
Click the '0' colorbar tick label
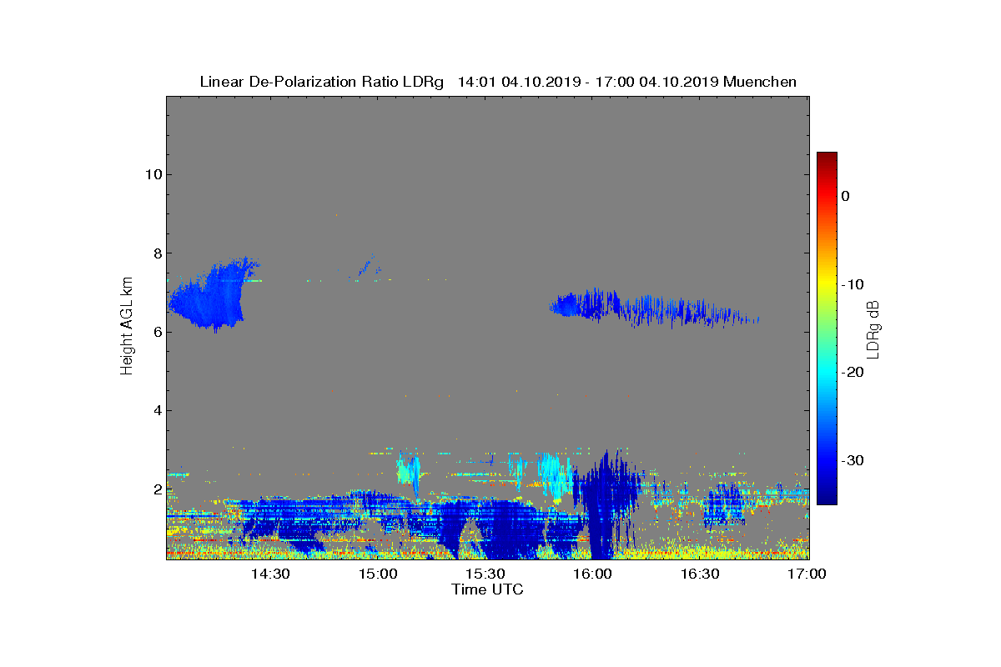[845, 196]
